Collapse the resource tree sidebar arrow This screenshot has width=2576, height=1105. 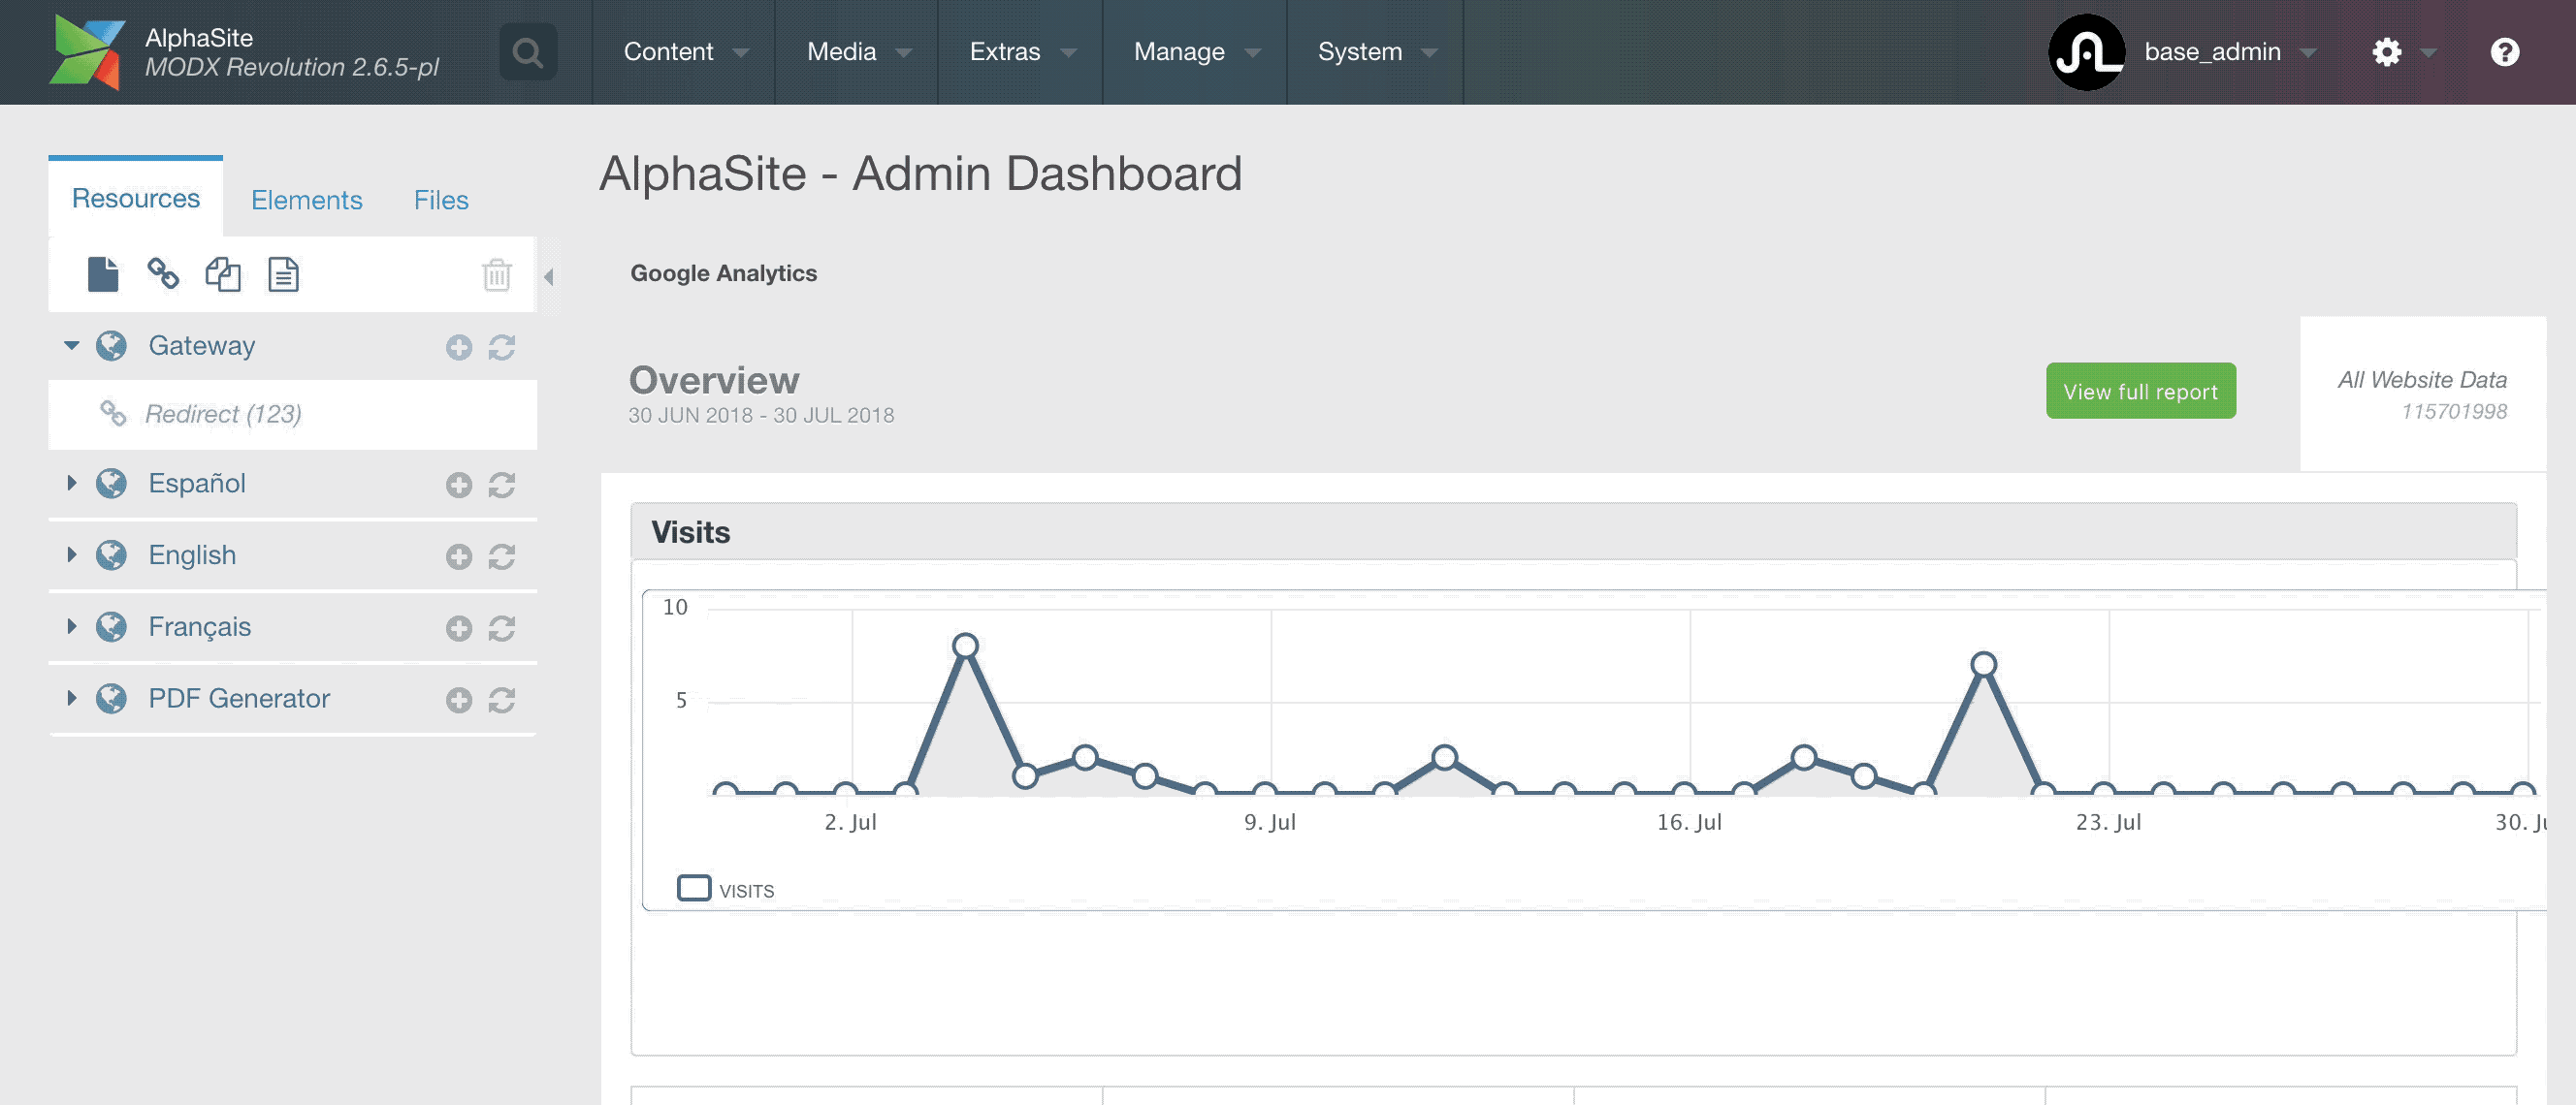point(548,277)
